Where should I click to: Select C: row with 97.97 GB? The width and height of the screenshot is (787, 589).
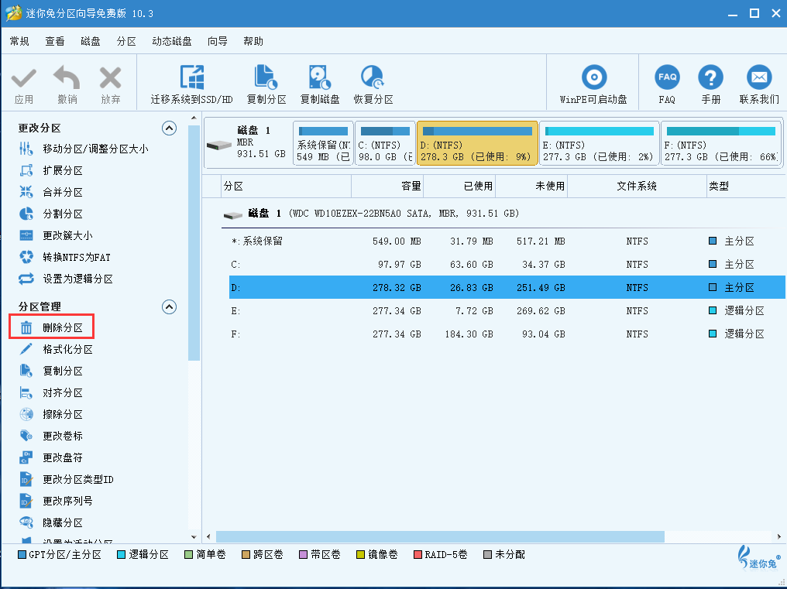tap(507, 265)
